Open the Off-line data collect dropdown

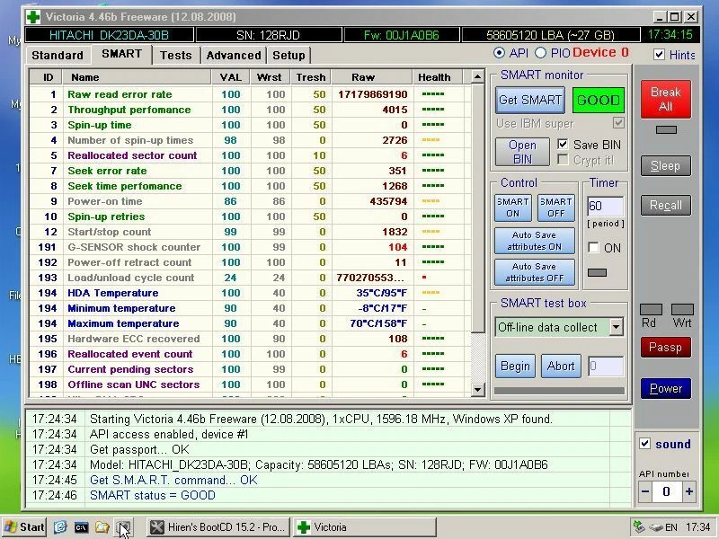pyautogui.click(x=616, y=327)
